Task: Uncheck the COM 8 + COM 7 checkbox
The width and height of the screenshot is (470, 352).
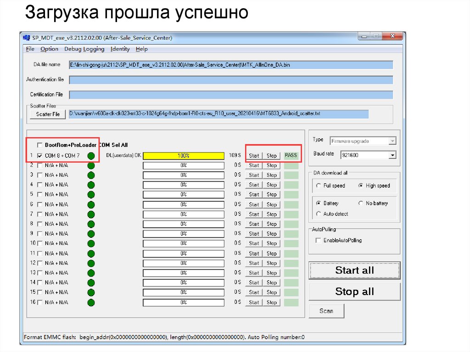Action: pos(39,156)
